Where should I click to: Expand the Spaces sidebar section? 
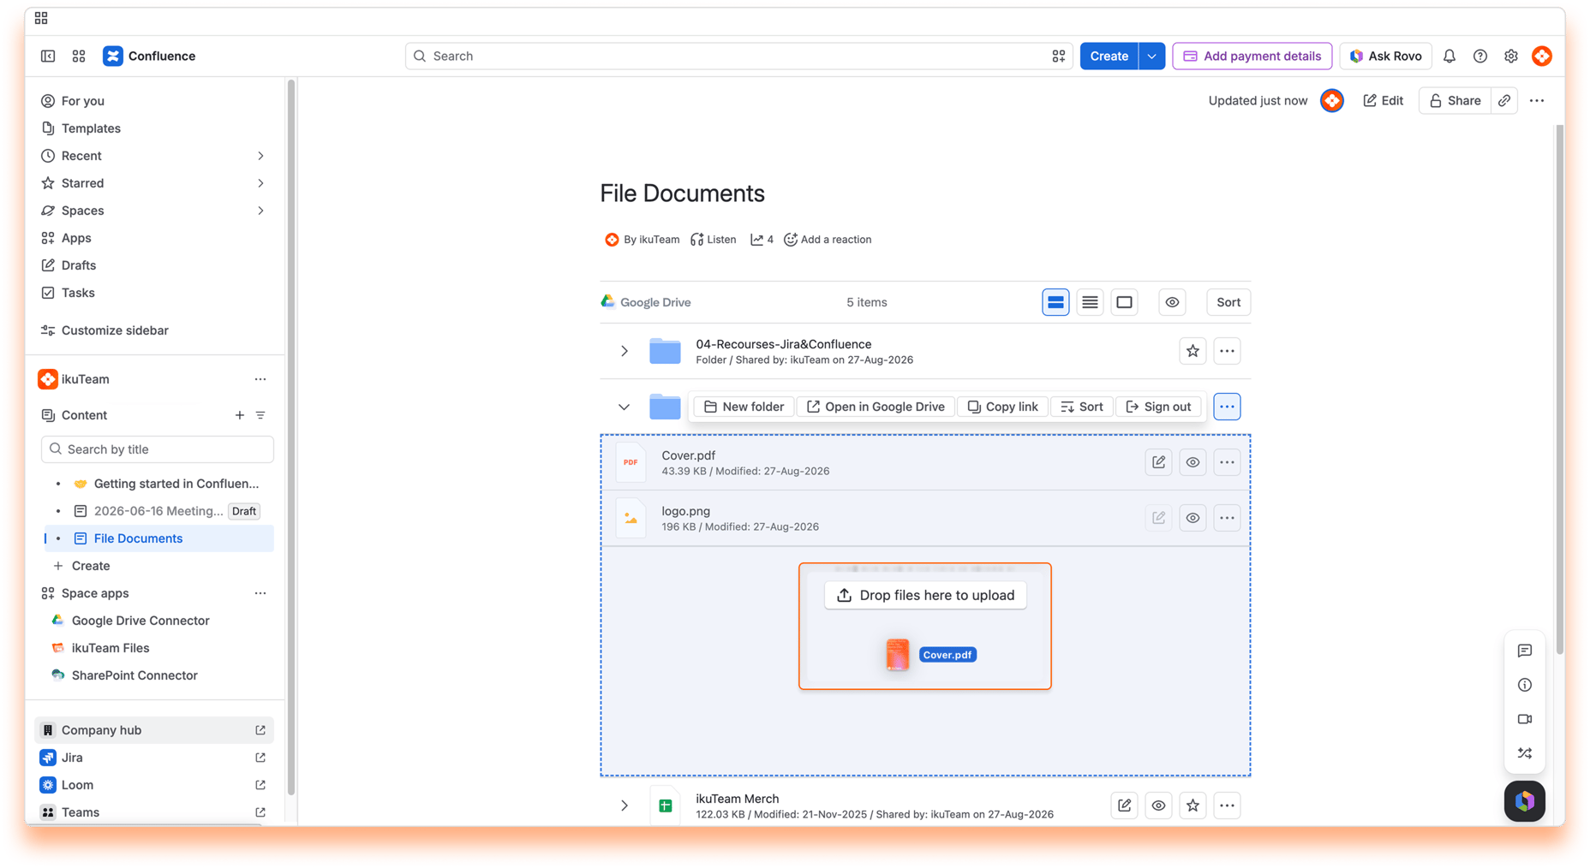point(260,211)
